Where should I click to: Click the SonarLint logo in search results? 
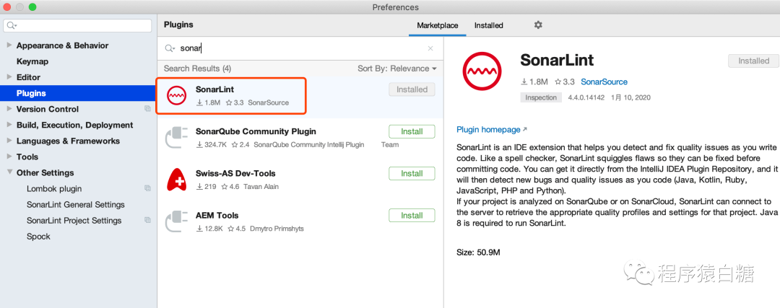pos(178,95)
